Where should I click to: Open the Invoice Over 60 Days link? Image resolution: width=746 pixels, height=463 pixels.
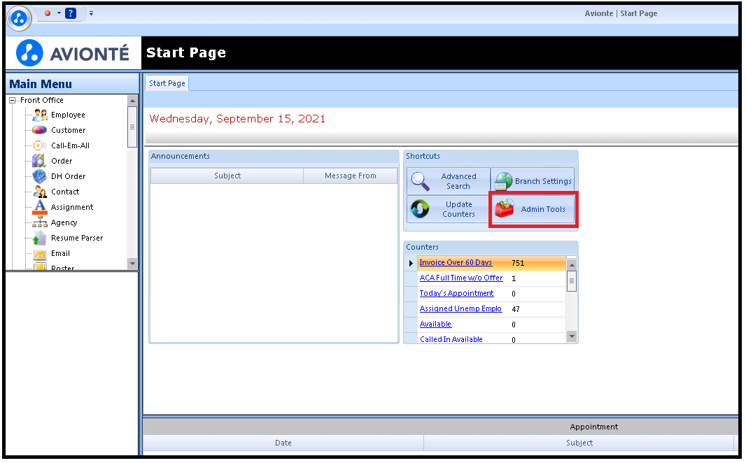click(456, 262)
